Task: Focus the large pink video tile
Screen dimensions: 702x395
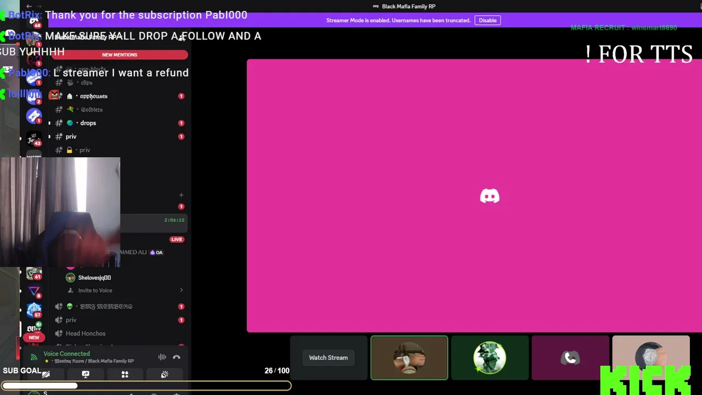Action: coord(474,196)
